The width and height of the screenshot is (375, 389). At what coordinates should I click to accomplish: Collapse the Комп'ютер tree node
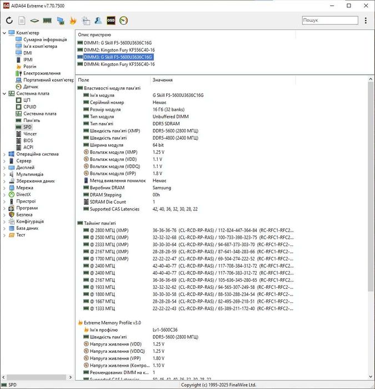(x=4, y=33)
